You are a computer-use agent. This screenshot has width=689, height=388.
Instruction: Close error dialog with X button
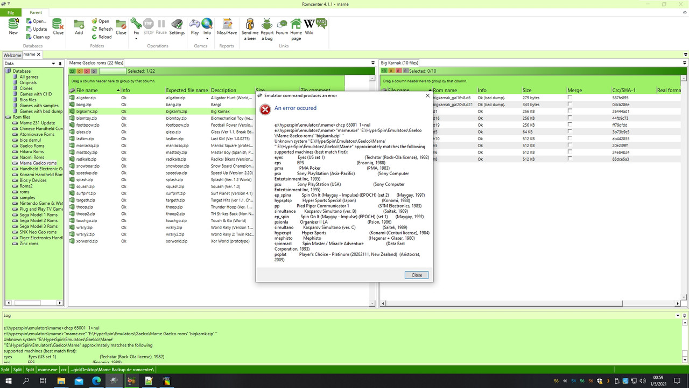(x=428, y=95)
